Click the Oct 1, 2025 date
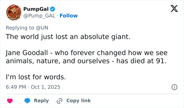 coord(45,87)
